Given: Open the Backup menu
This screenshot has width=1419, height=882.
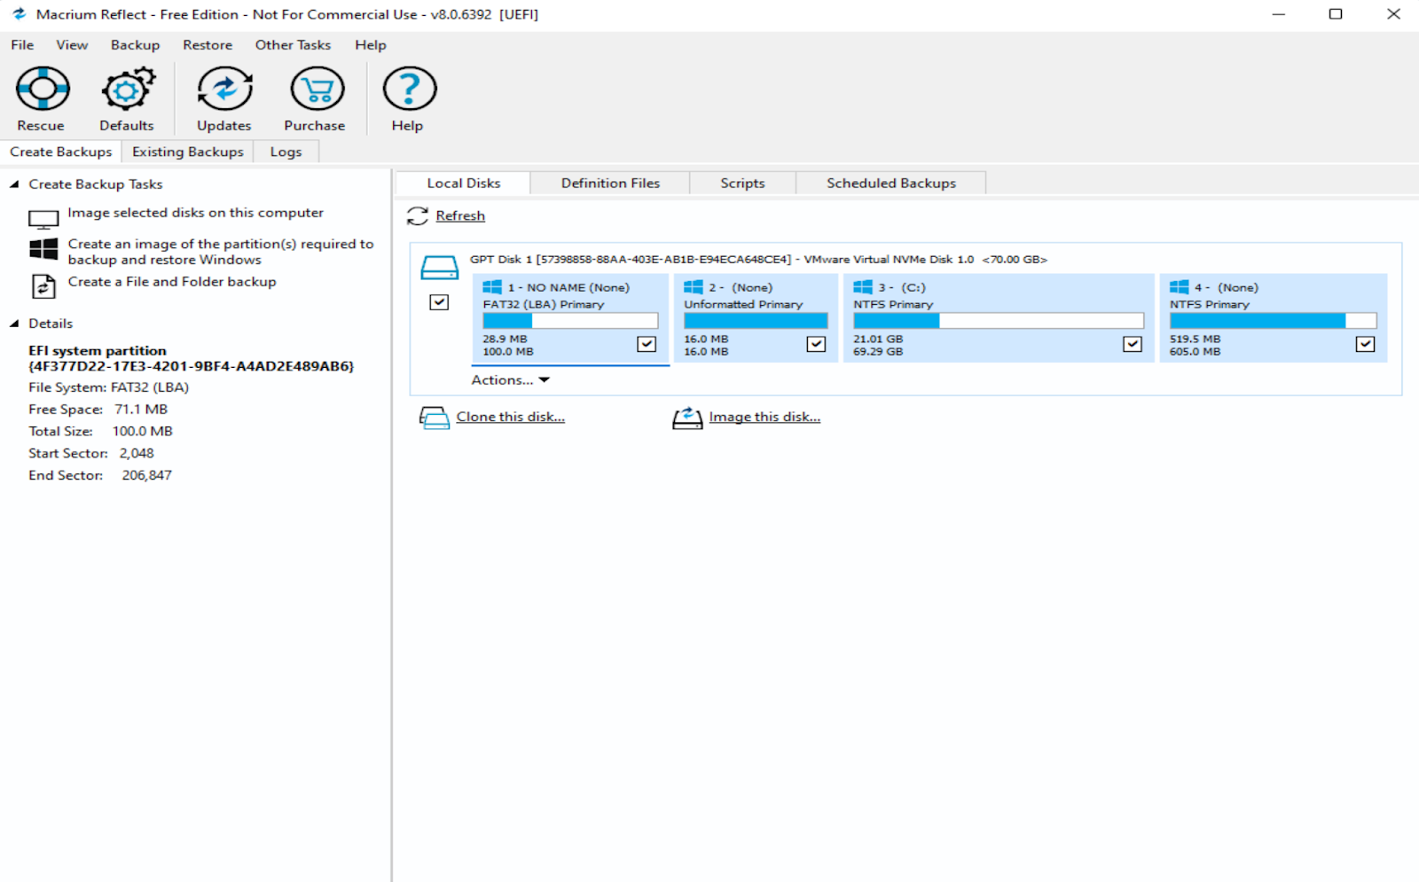Looking at the screenshot, I should (135, 45).
